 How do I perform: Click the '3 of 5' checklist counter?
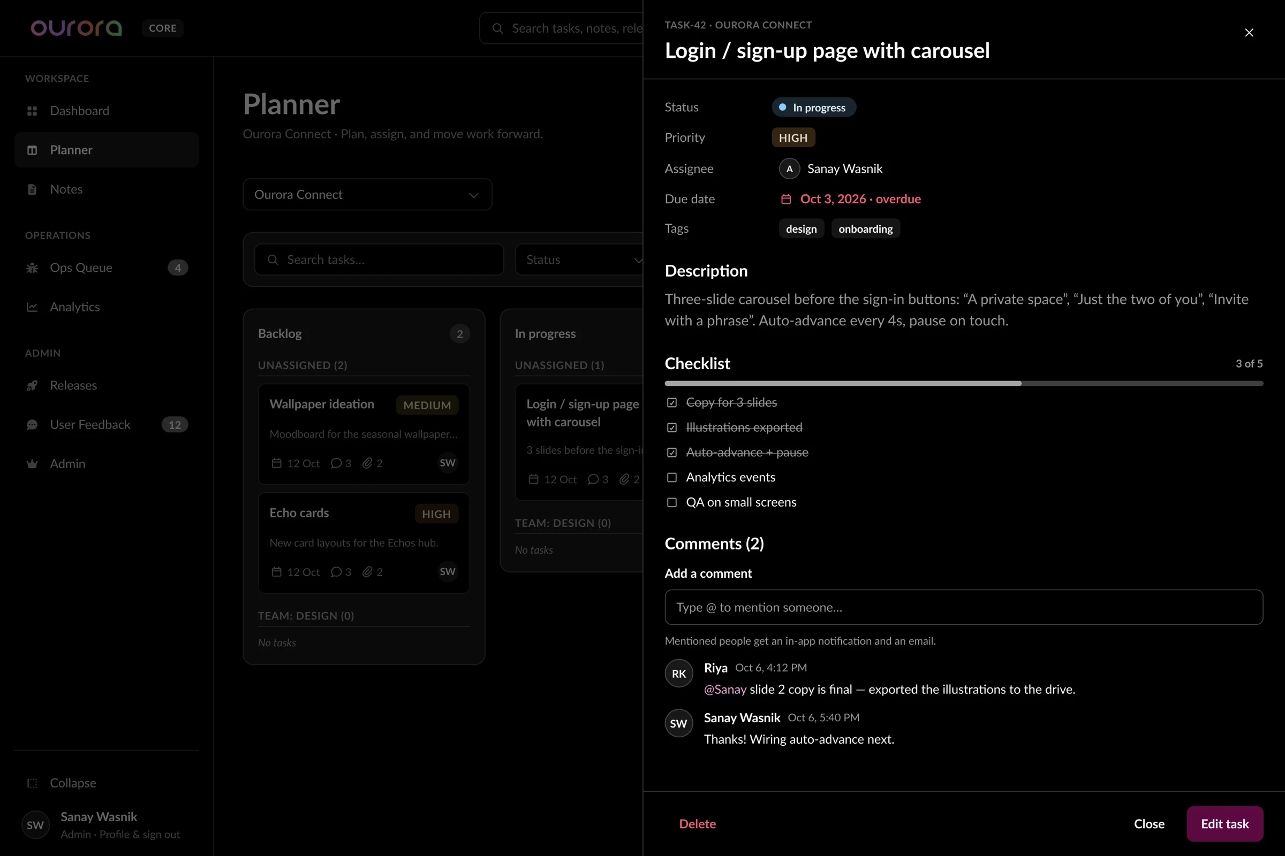tap(1249, 364)
